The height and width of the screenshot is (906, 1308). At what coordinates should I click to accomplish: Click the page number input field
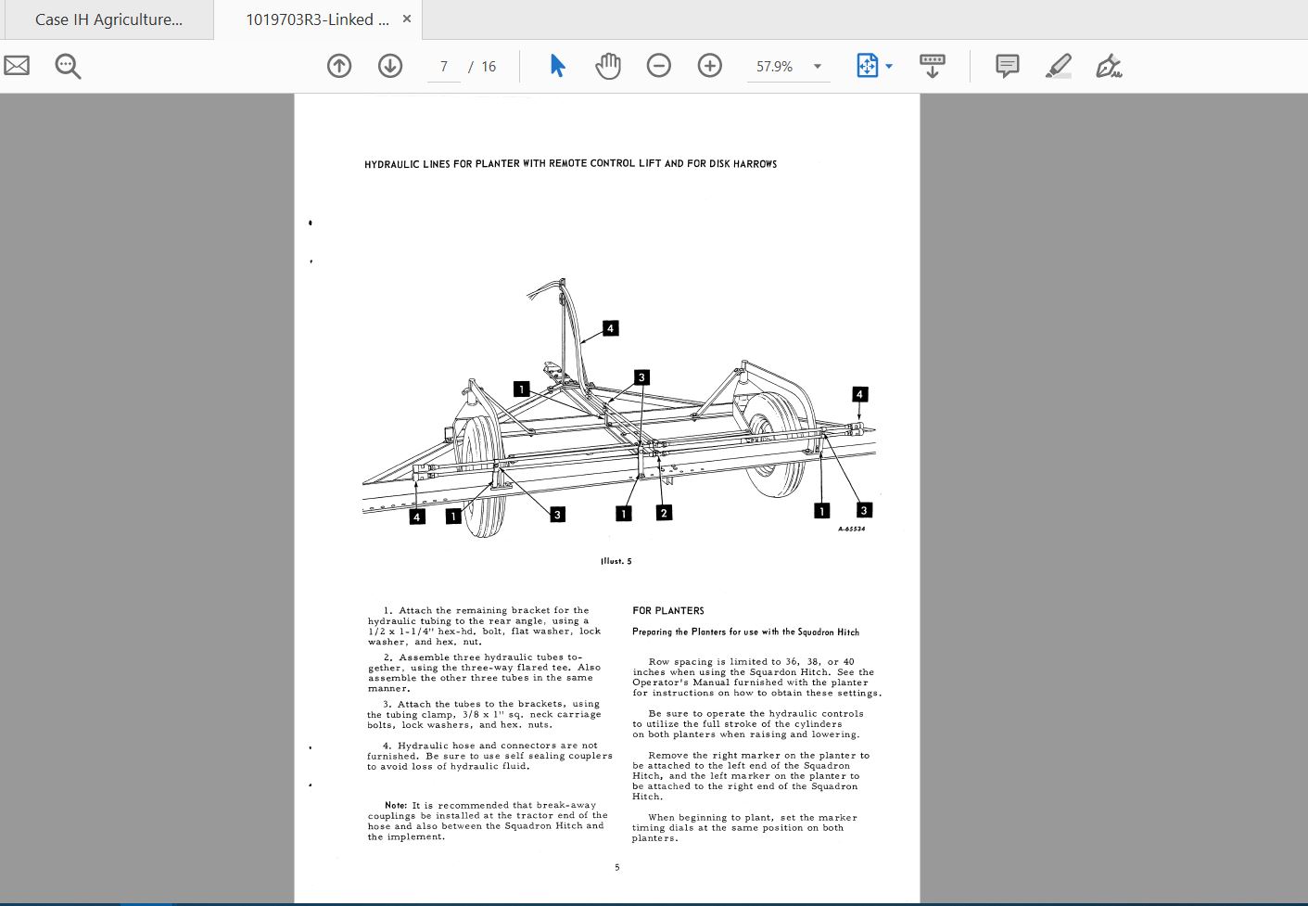click(x=444, y=67)
